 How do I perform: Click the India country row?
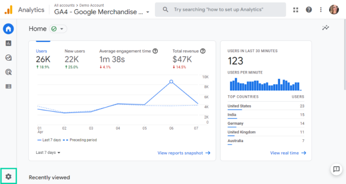tap(266, 115)
